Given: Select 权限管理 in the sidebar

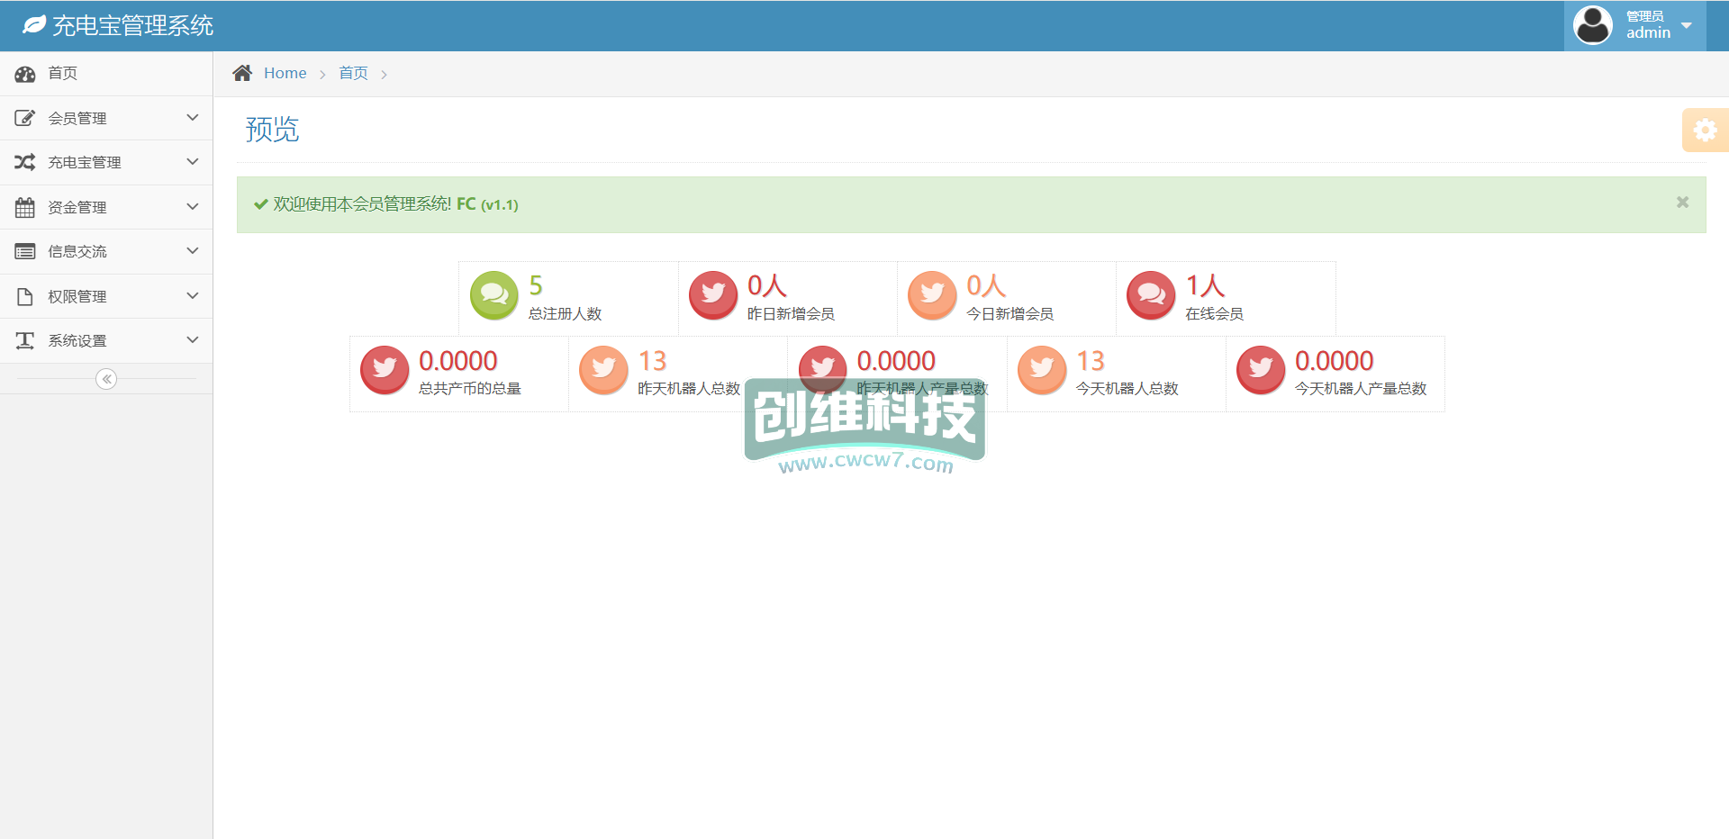Looking at the screenshot, I should pos(77,296).
